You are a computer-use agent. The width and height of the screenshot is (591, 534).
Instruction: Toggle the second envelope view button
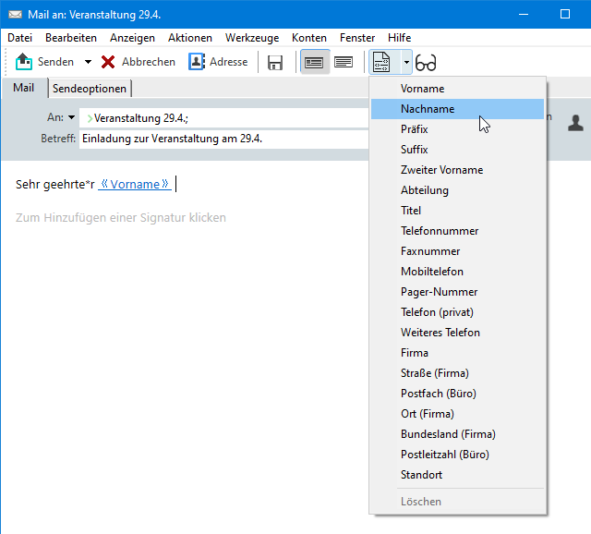coord(344,63)
